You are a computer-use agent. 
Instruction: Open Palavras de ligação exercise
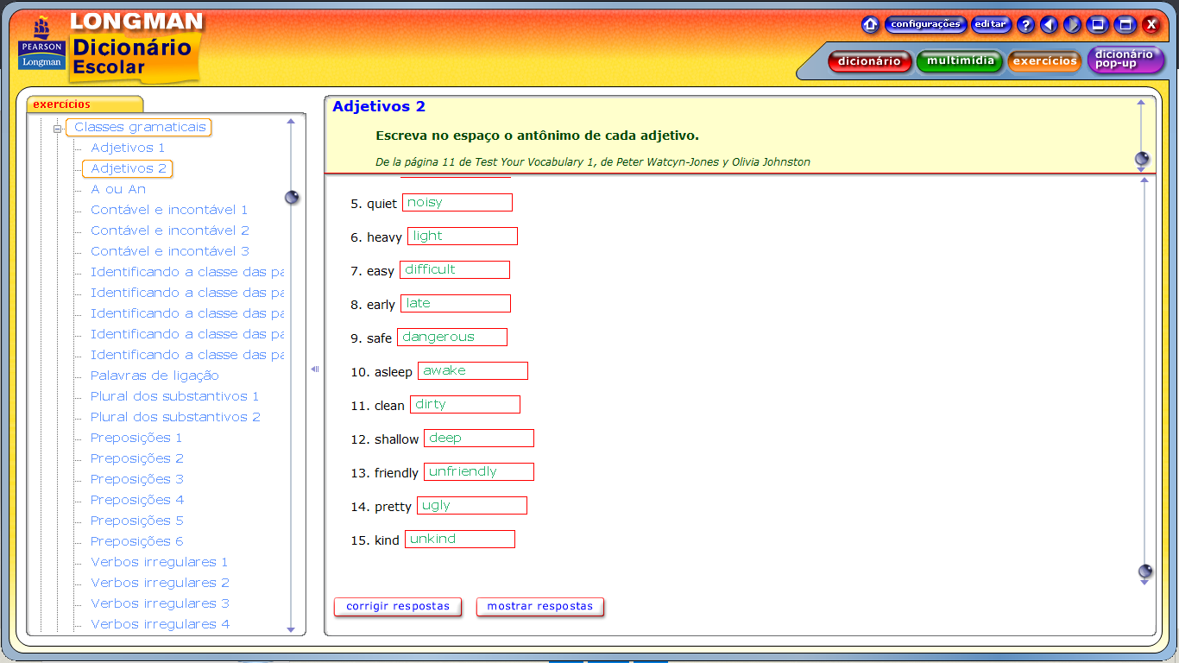click(154, 376)
